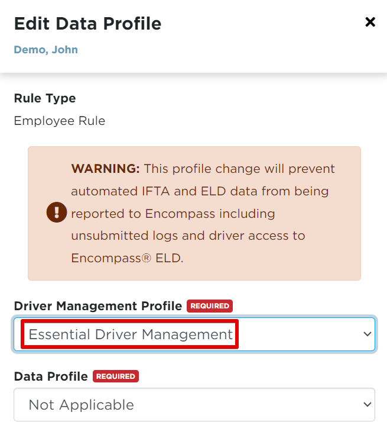Viewport: 387px width, 428px height.
Task: Click the automated IFTA and ELD text line
Action: click(200, 191)
